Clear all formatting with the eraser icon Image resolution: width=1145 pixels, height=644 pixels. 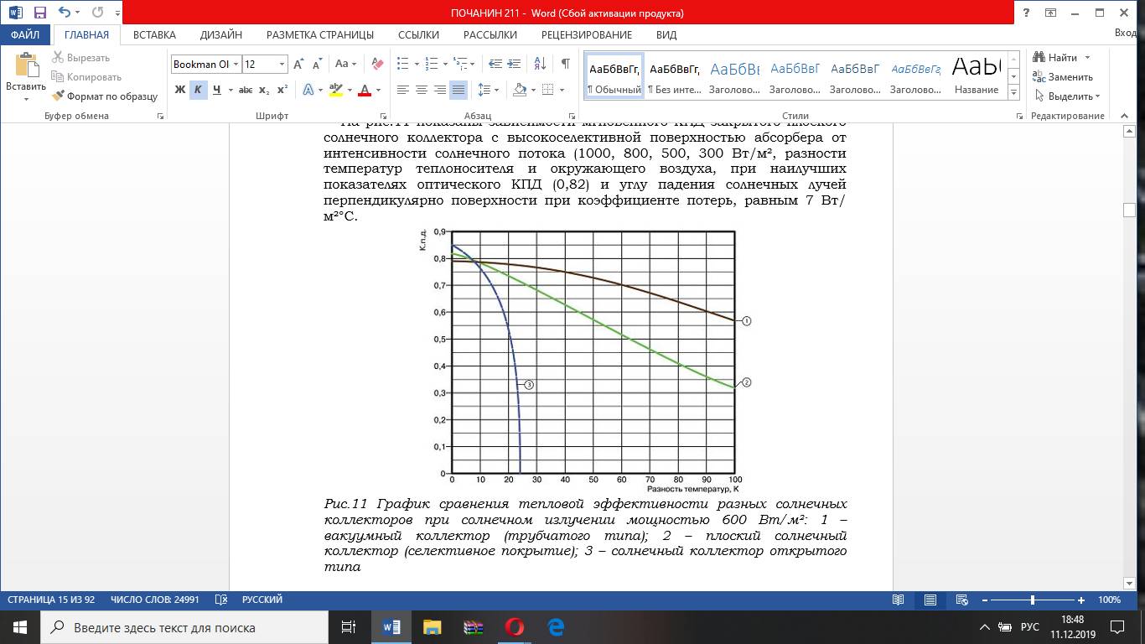pyautogui.click(x=377, y=65)
